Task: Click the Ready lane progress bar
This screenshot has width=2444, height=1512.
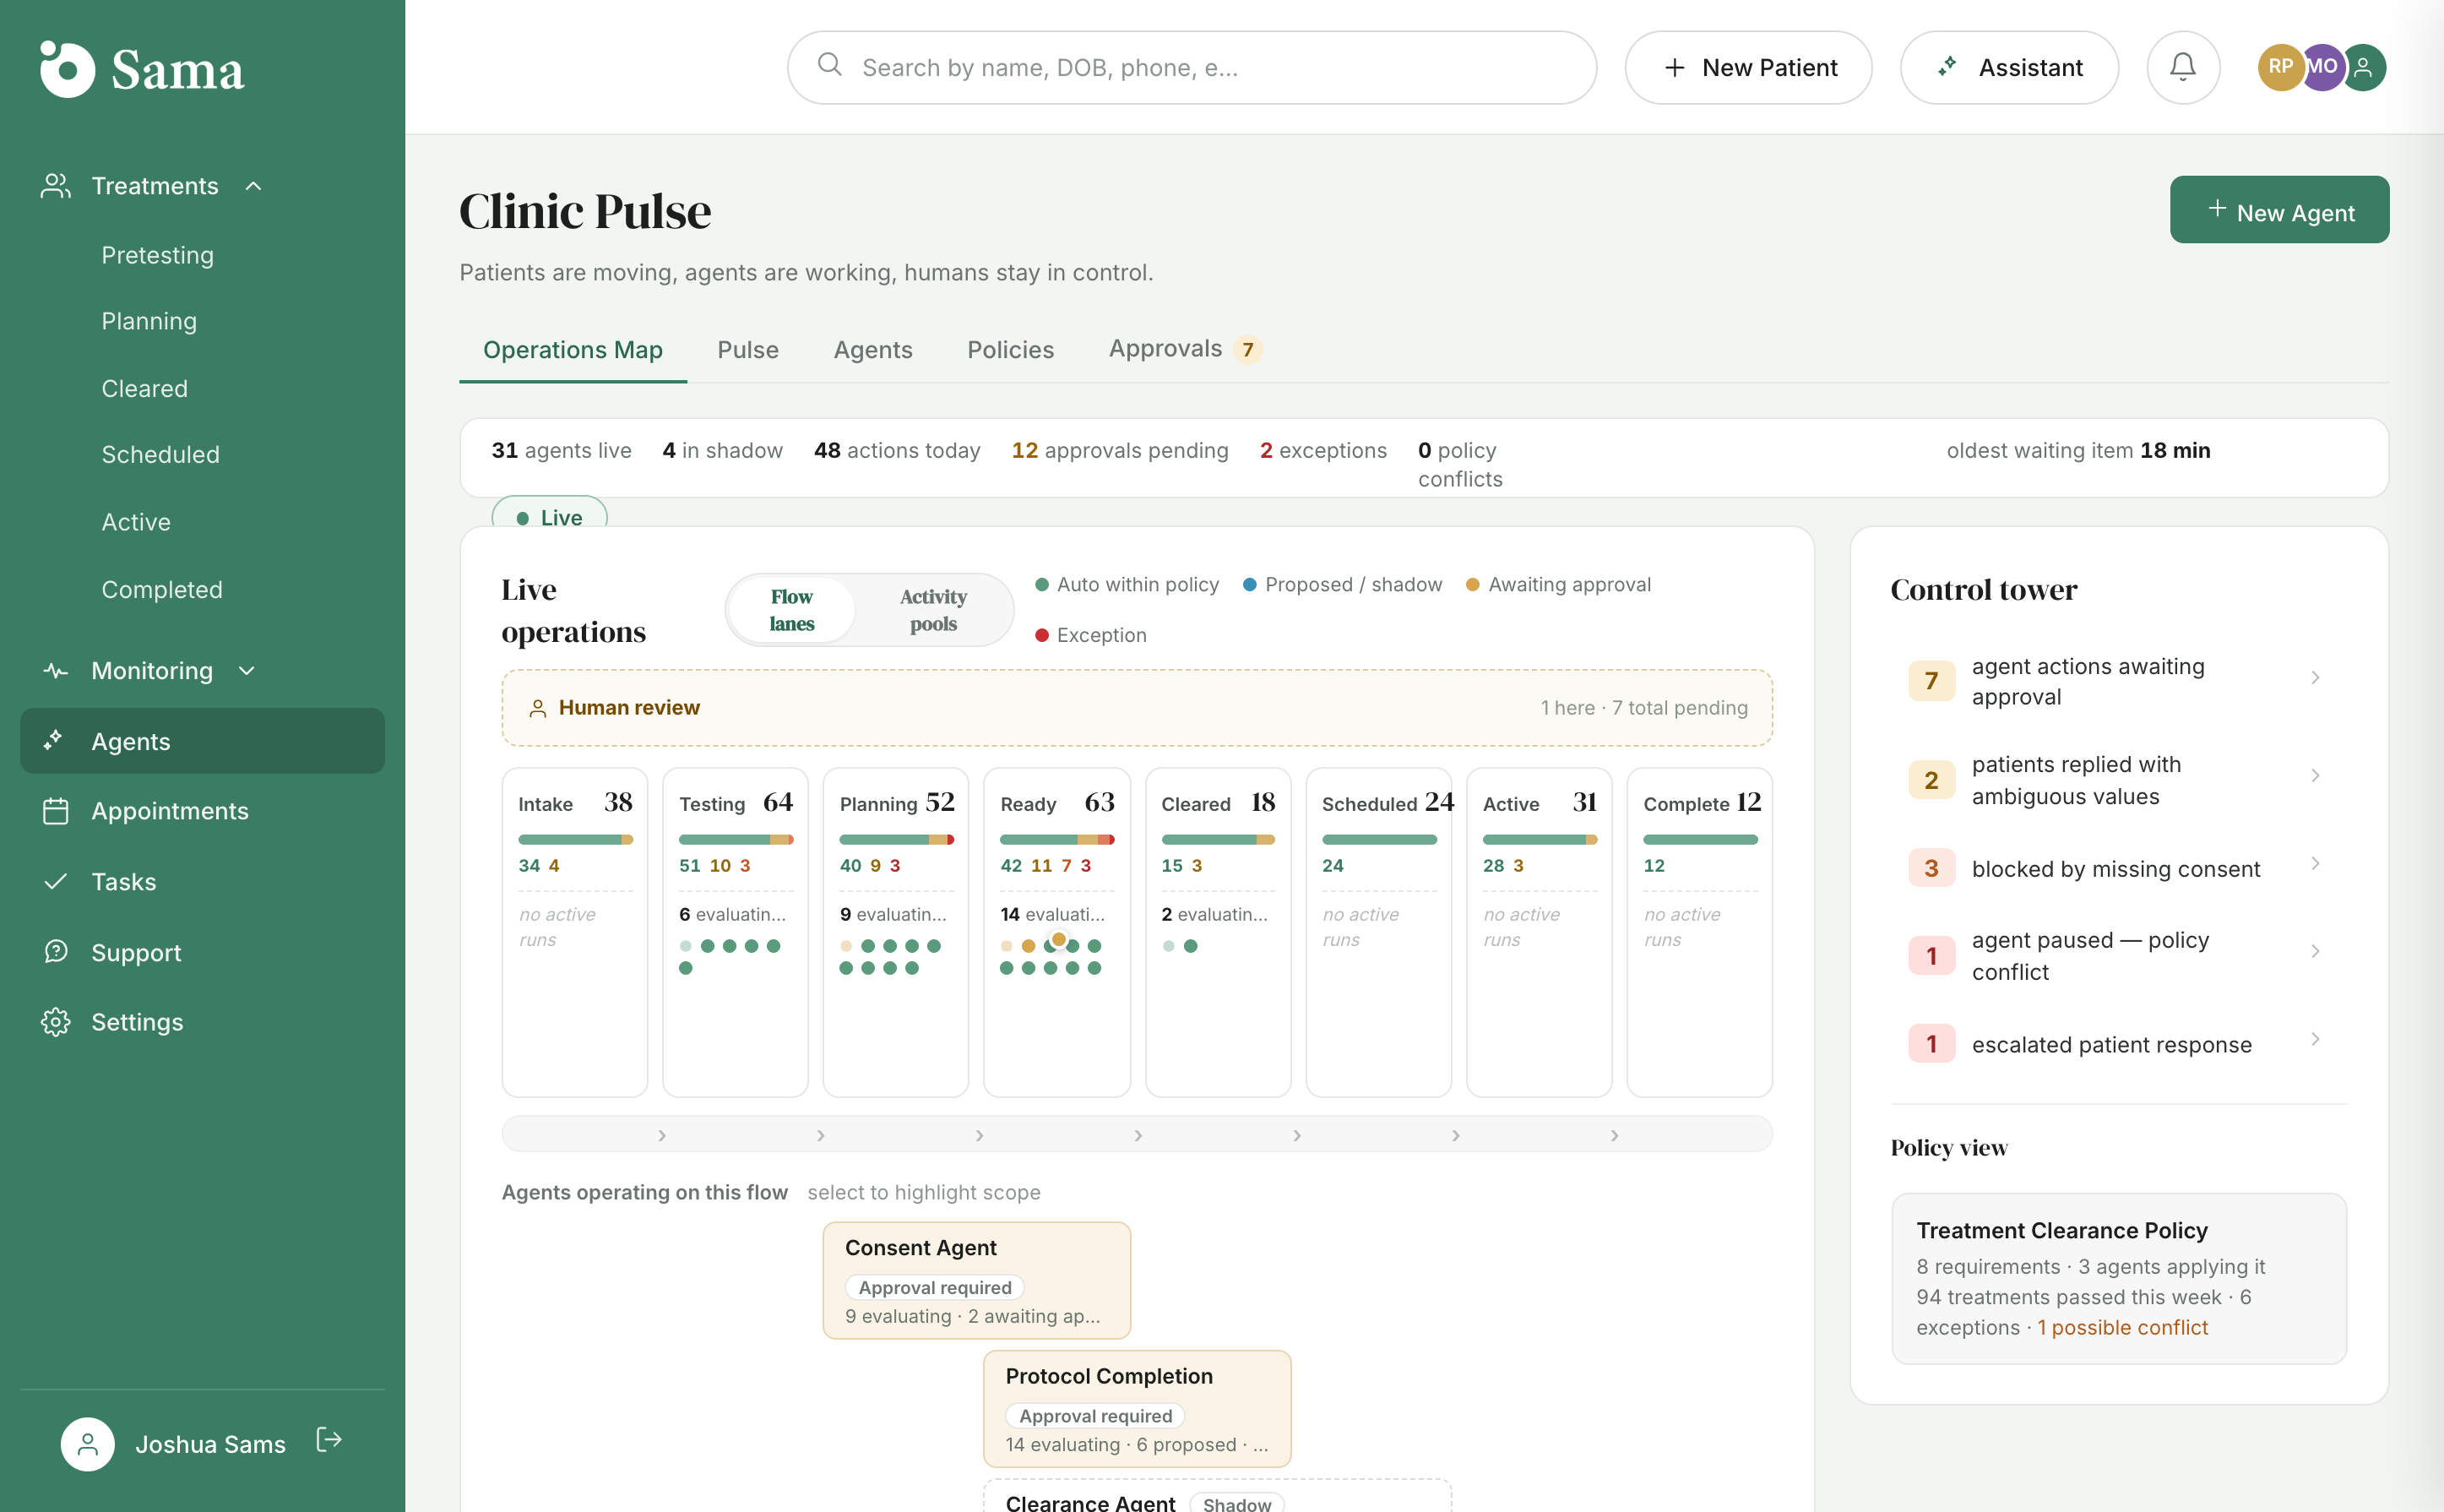Action: [1056, 839]
